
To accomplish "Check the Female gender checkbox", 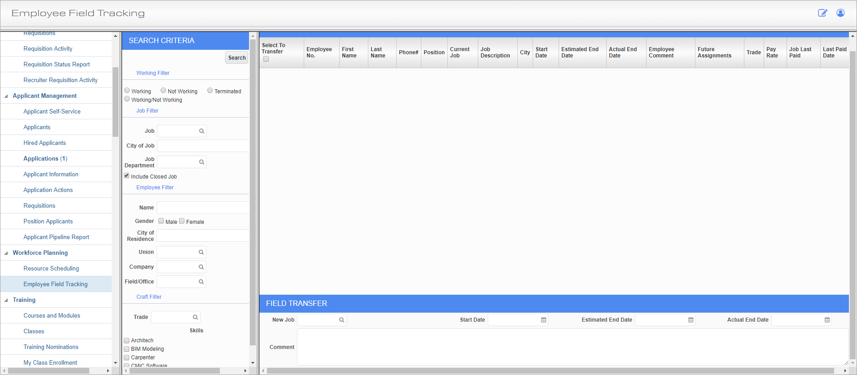I will 182,221.
